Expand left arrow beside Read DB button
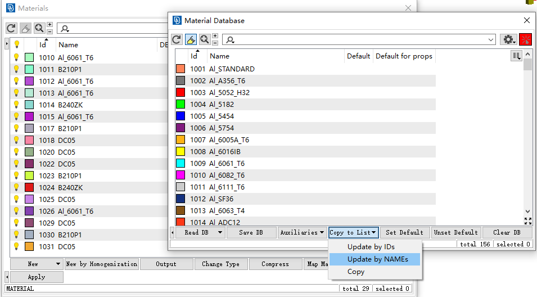Image resolution: width=537 pixels, height=297 pixels. [172, 233]
